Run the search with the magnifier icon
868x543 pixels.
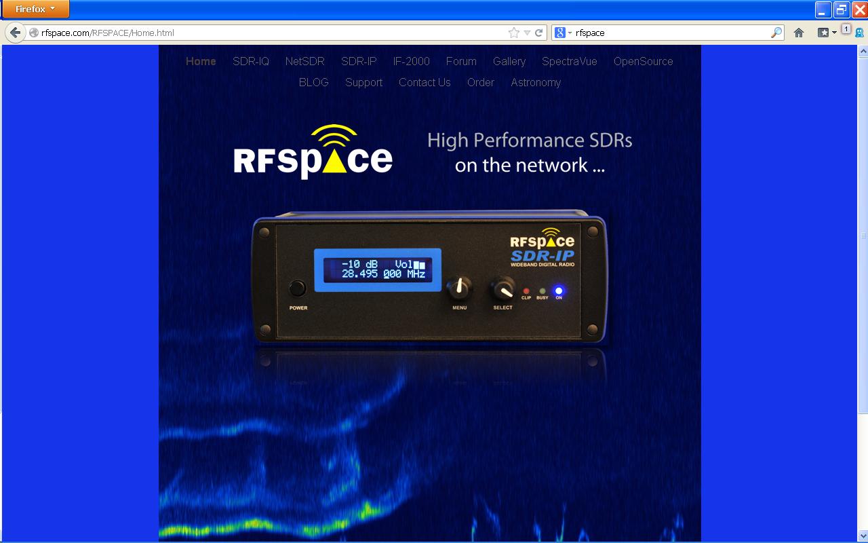[776, 33]
